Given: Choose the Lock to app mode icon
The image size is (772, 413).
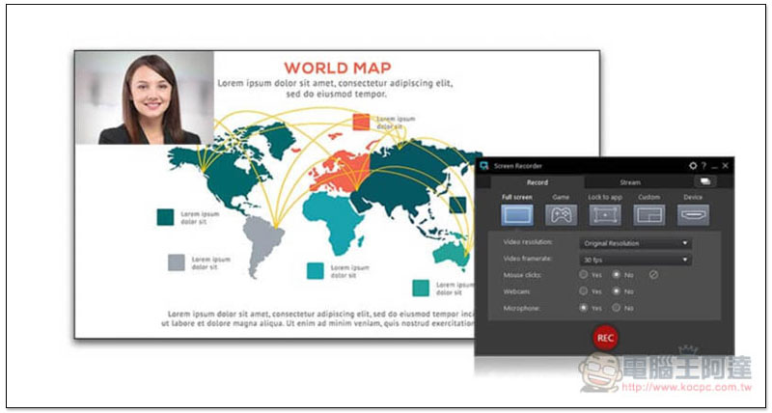Looking at the screenshot, I should tap(605, 215).
